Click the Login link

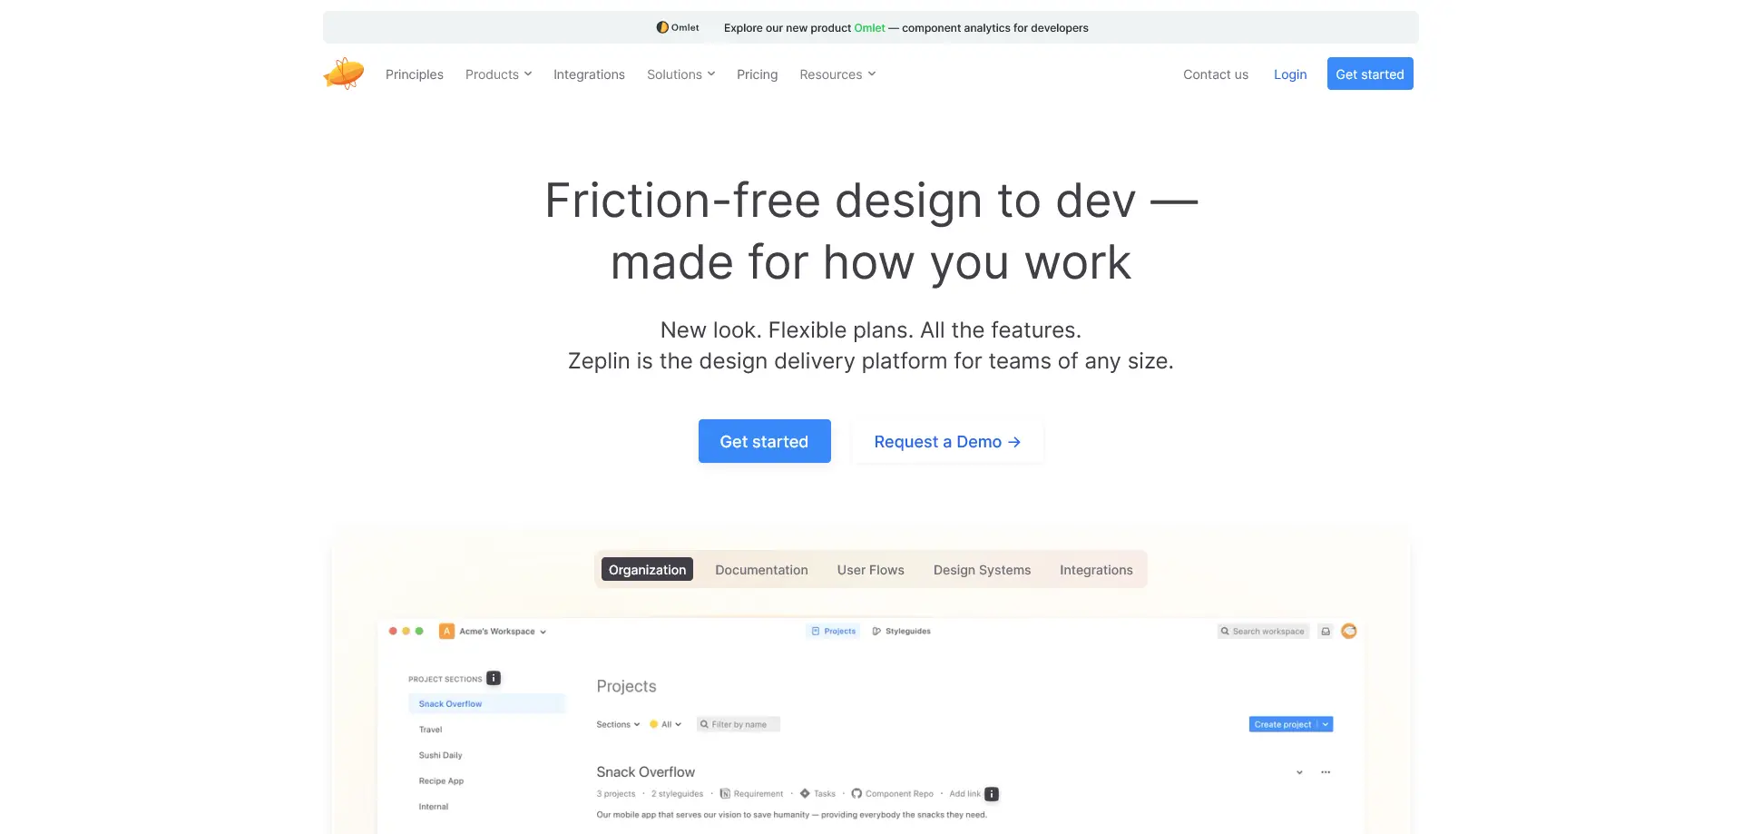point(1290,74)
